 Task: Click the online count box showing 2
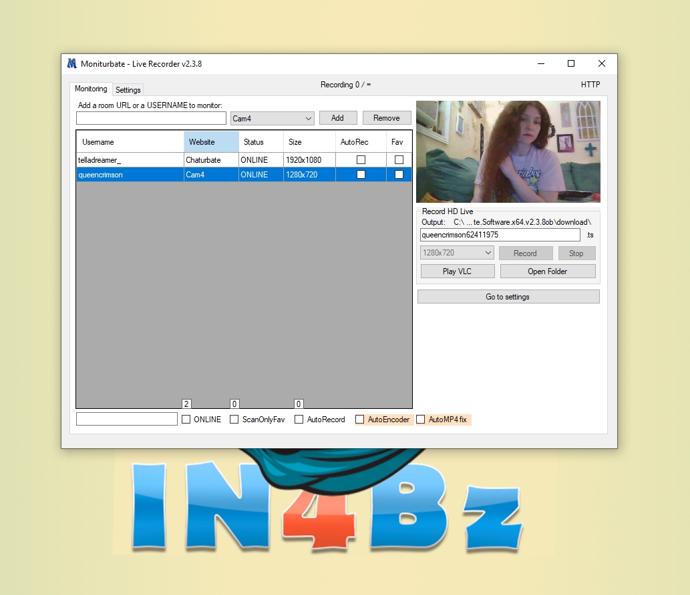tap(186, 404)
